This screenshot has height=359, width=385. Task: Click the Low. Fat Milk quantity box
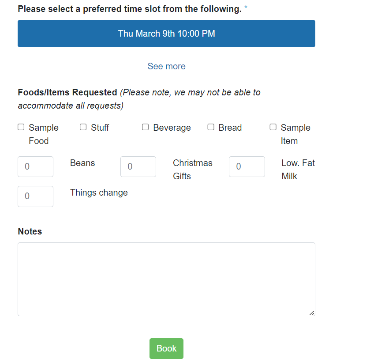[x=247, y=166]
